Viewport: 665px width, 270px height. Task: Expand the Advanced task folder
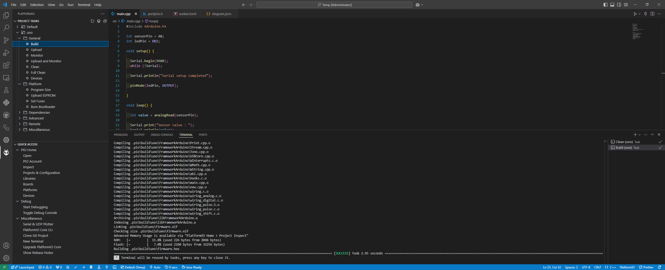click(x=19, y=118)
